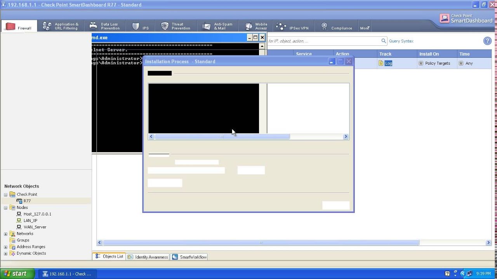The image size is (497, 279).
Task: Select the LAN_XP node
Action: coord(30,220)
